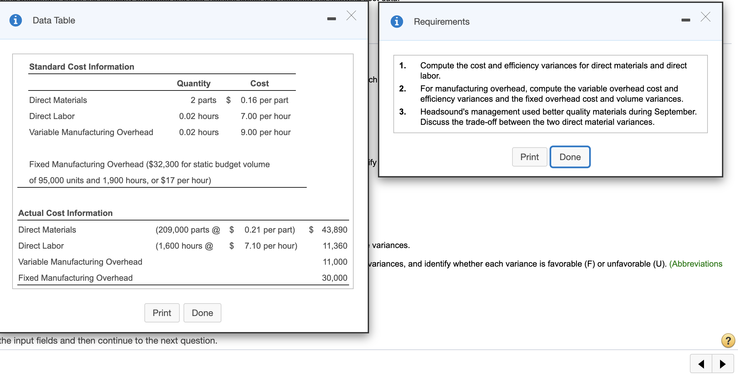Select the Fixed Manufacturing Overhead amount 30,000
738x377 pixels.
pyautogui.click(x=335, y=278)
